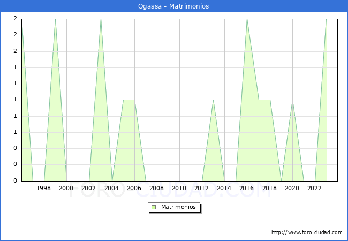Click the 2020 peak data point
348x241 pixels.
point(292,100)
